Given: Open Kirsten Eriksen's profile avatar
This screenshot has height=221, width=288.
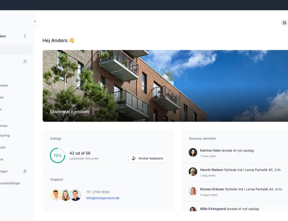Looking at the screenshot, I should click(x=193, y=191).
